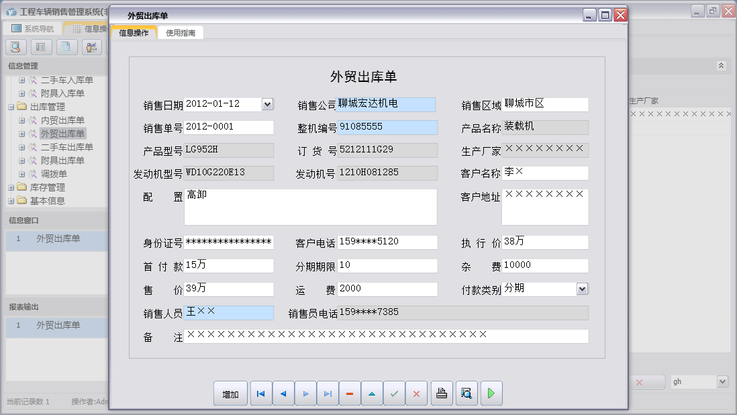737x415 pixels.
Task: Open the 销售日期 date dropdown
Action: (x=267, y=104)
